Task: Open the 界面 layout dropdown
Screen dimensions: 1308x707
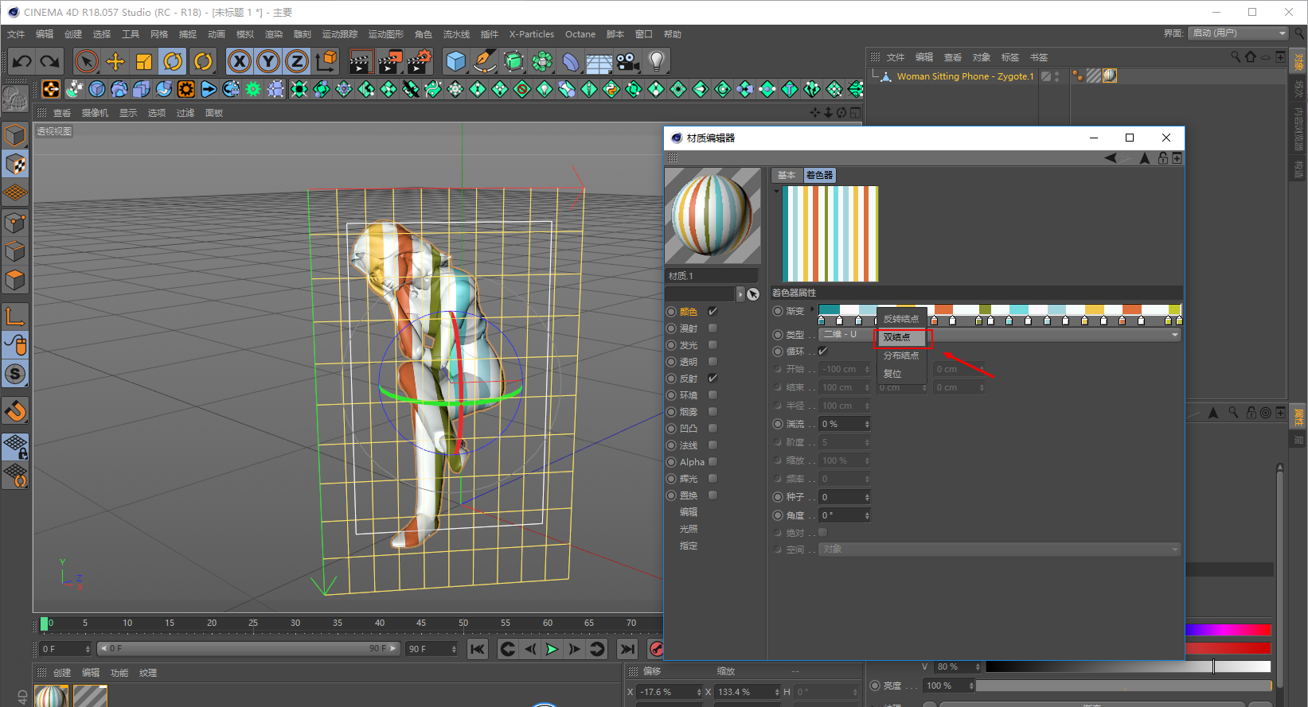Action: [x=1238, y=33]
